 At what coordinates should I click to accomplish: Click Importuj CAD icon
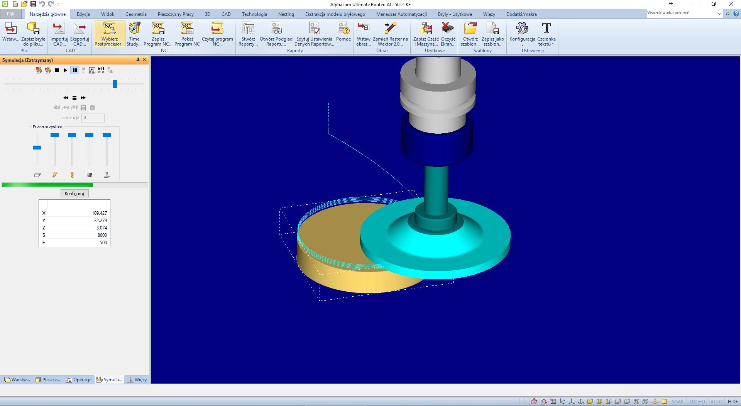tap(59, 34)
